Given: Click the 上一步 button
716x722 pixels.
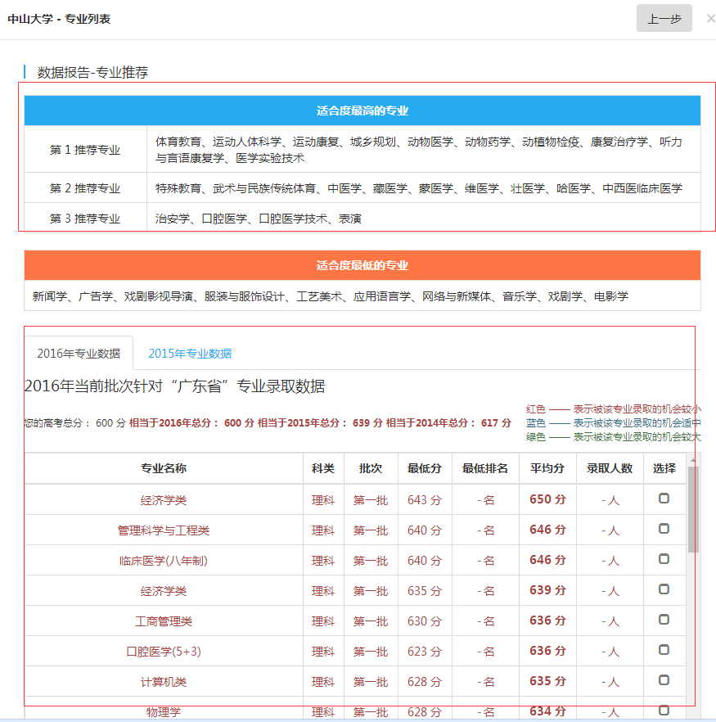Looking at the screenshot, I should [664, 18].
